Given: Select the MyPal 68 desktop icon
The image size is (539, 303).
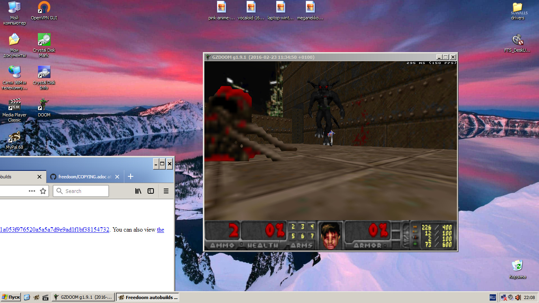Looking at the screenshot, I should pyautogui.click(x=15, y=140).
